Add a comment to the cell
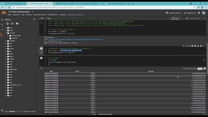The image size is (208, 117). tap(192, 46)
